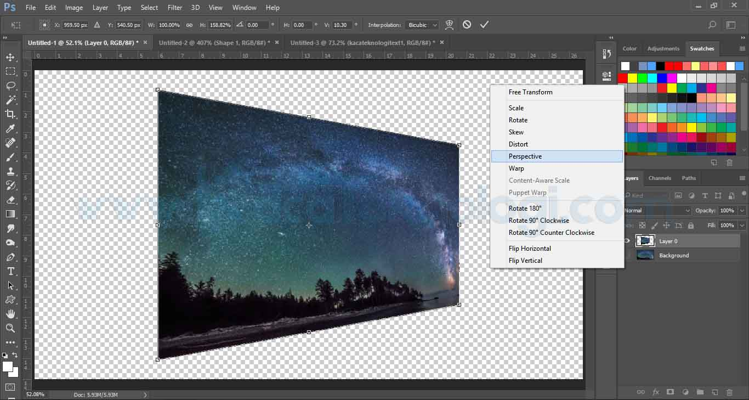The width and height of the screenshot is (749, 400).
Task: Open the Layers panel menu
Action: 742,178
